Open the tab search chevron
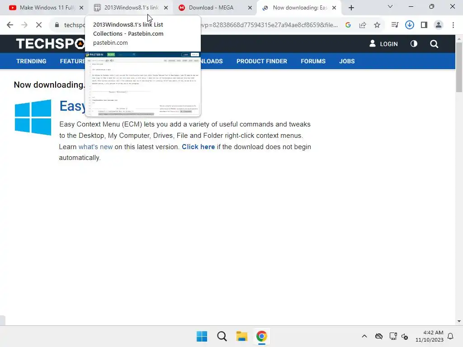The image size is (463, 347). click(x=390, y=6)
